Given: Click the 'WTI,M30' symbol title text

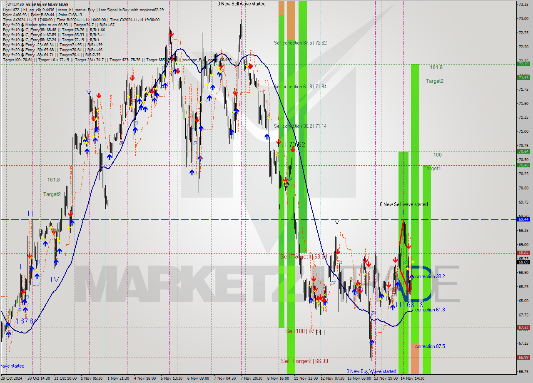Looking at the screenshot, I should tap(16, 5).
